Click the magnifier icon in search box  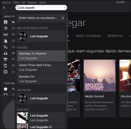(x=18, y=8)
